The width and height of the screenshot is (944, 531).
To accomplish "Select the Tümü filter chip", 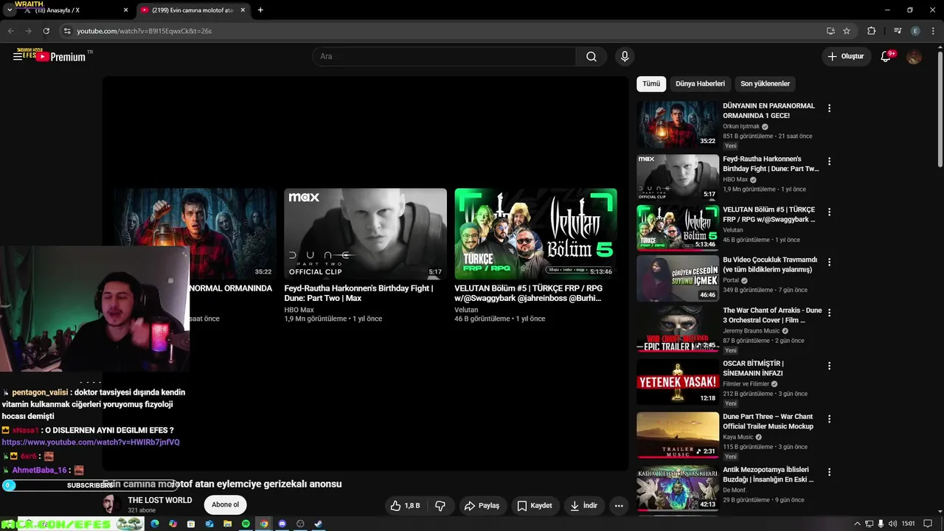I will pos(651,84).
